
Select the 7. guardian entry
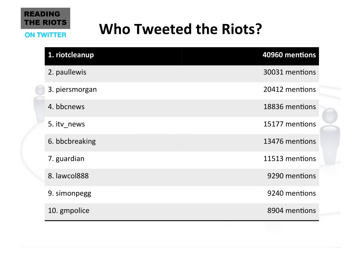(x=66, y=159)
